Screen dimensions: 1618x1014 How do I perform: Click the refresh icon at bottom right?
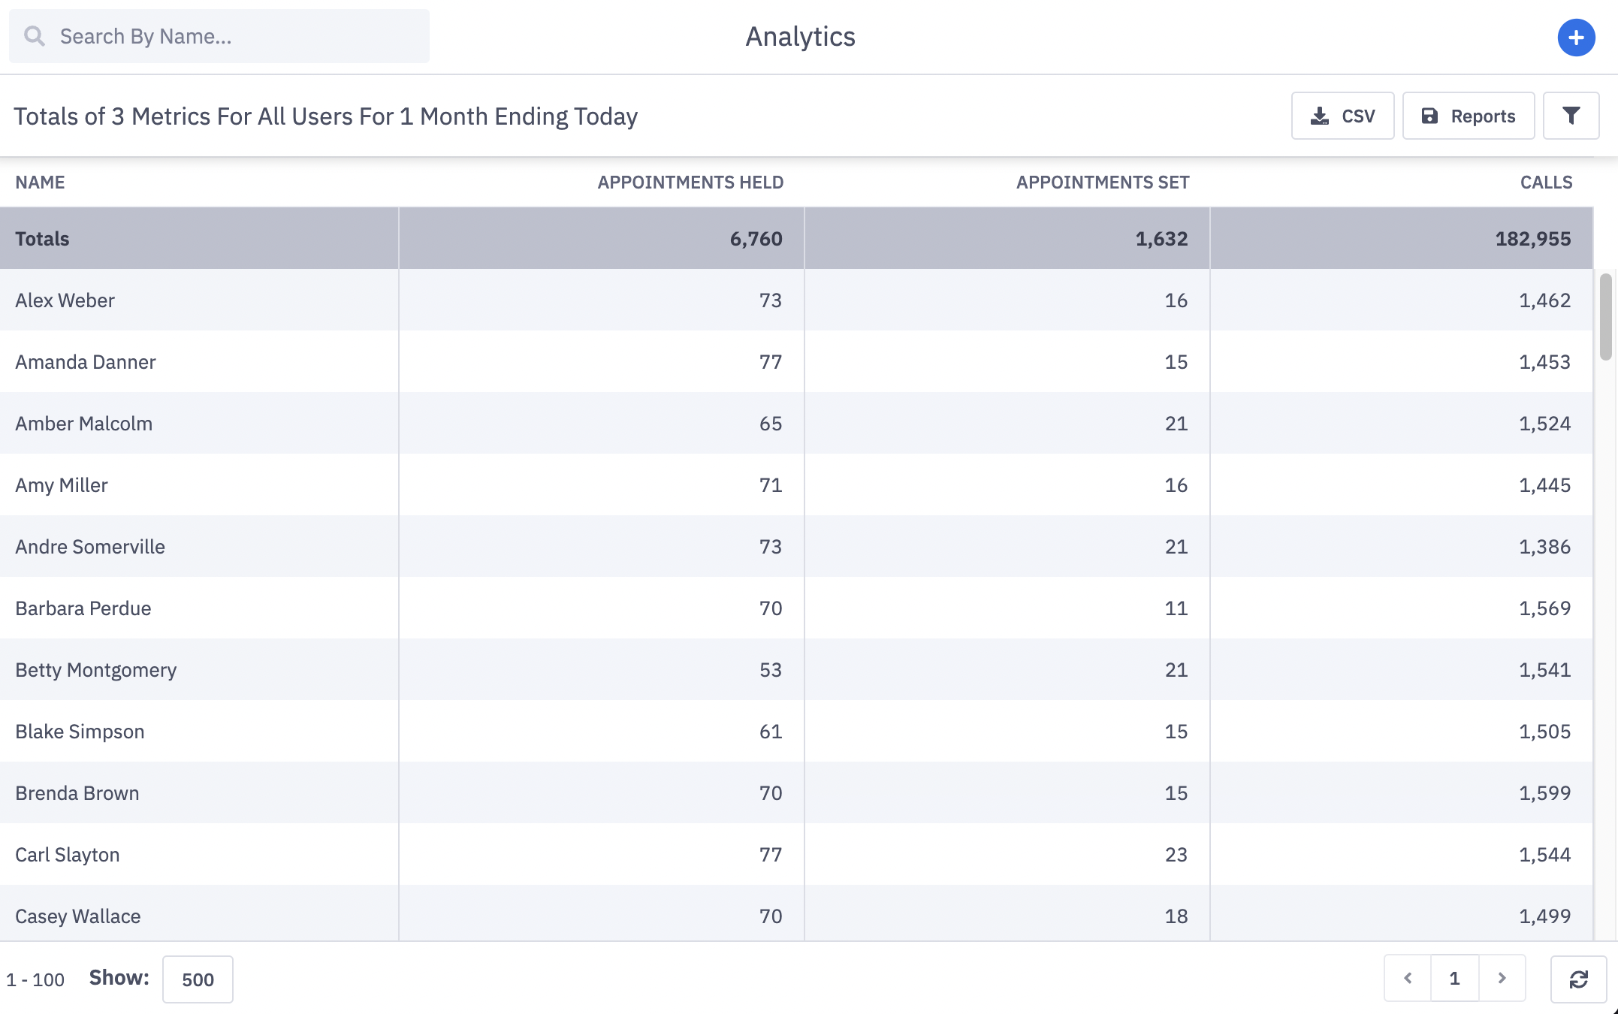point(1578,979)
